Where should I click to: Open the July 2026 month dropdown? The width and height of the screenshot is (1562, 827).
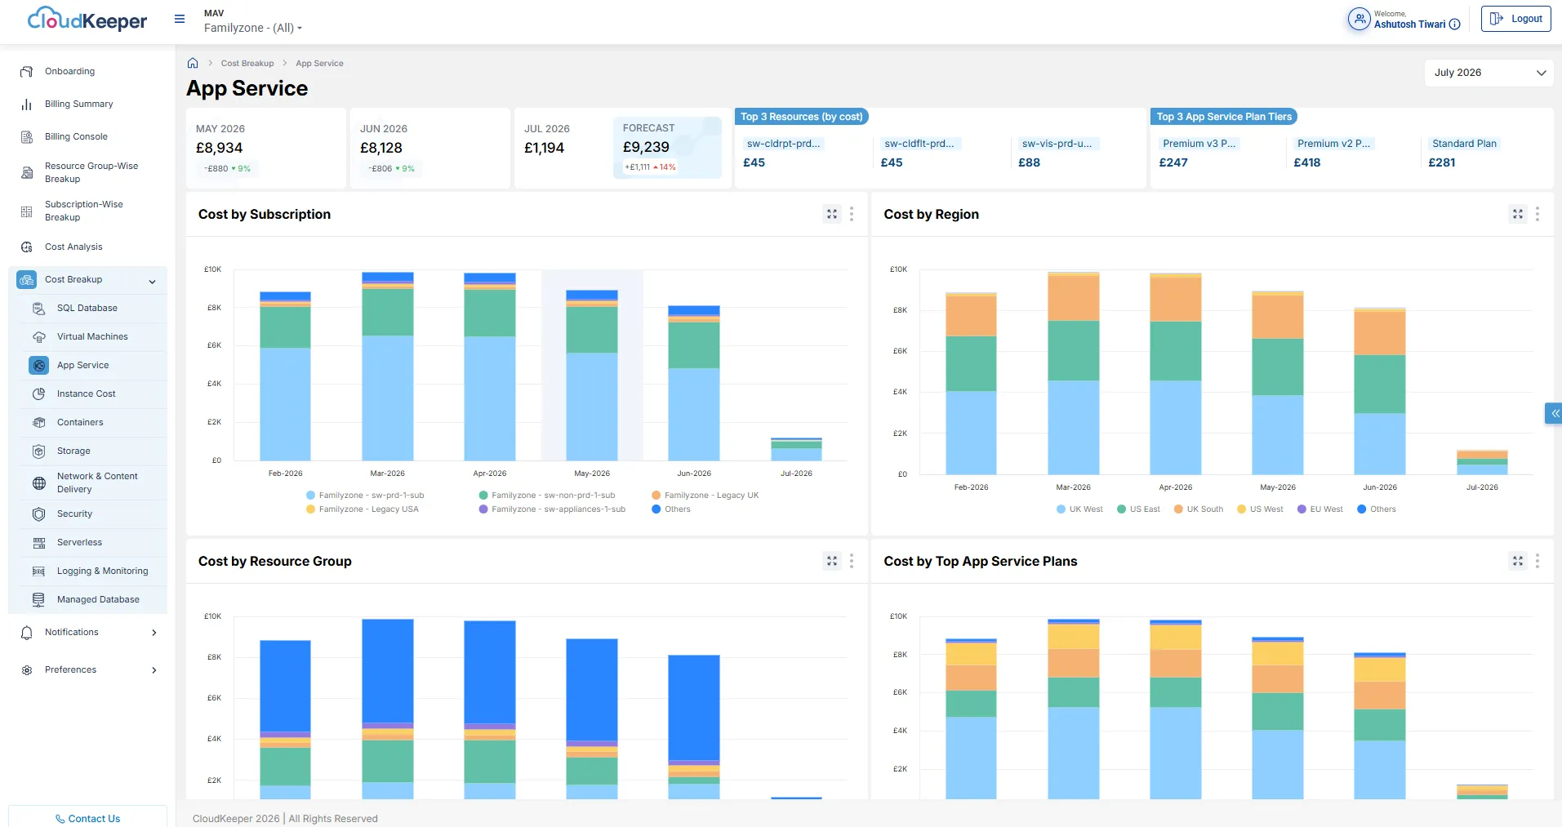[1489, 73]
